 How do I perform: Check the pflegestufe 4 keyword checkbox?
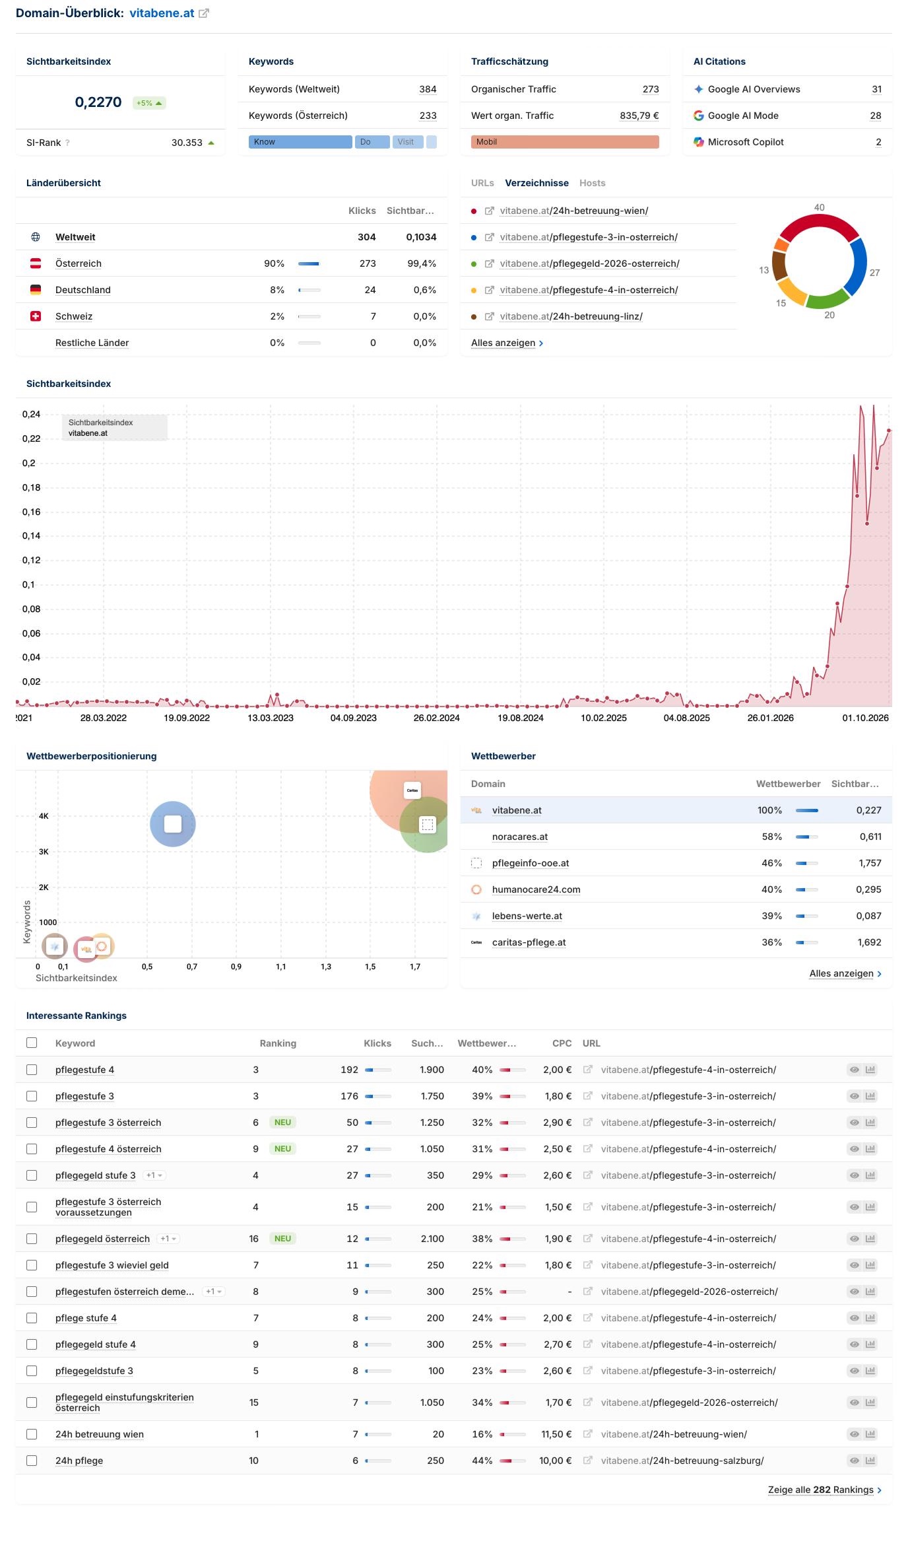click(32, 1070)
